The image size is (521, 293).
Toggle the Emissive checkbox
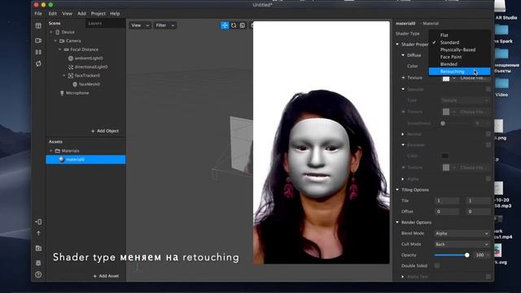(x=488, y=145)
